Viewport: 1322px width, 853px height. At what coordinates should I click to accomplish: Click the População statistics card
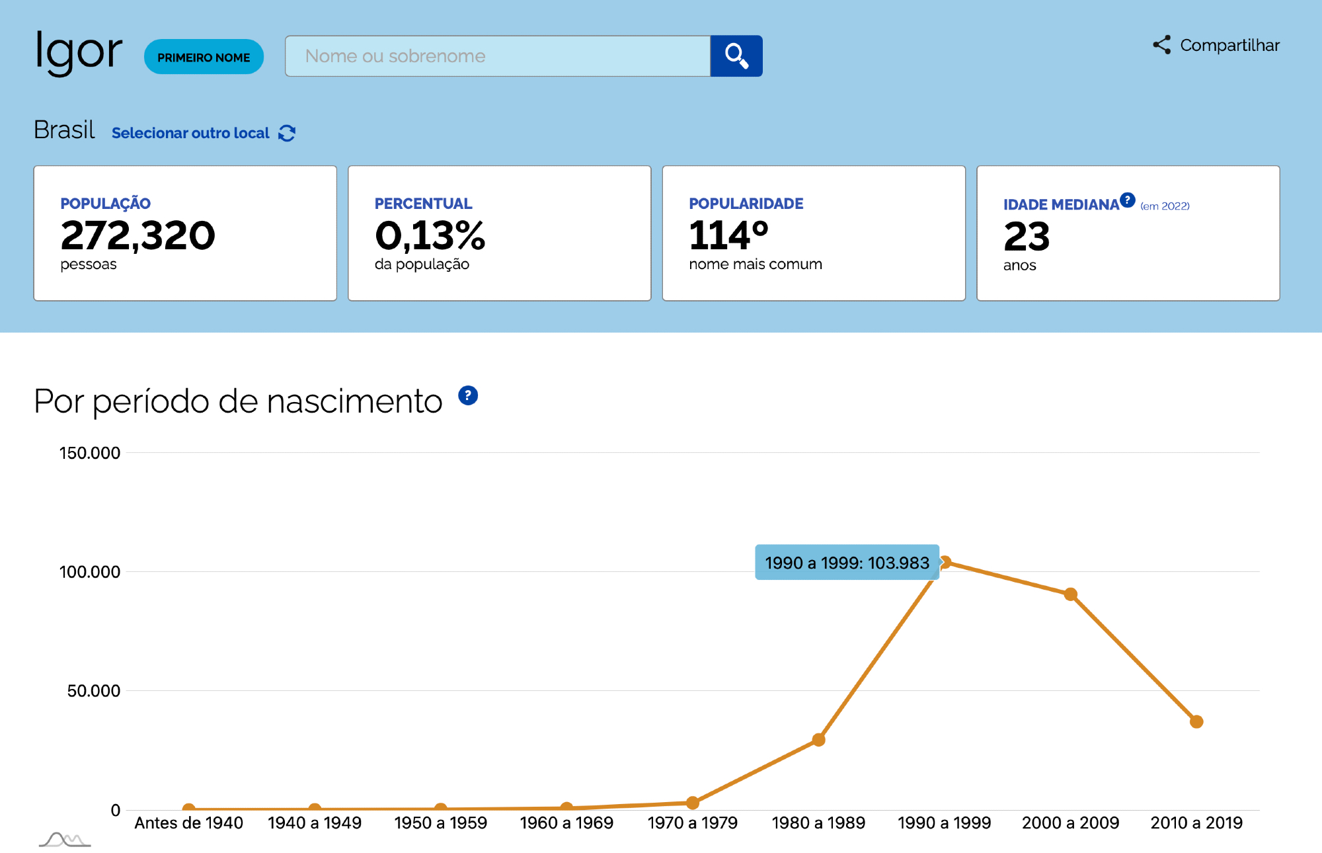[x=185, y=233]
